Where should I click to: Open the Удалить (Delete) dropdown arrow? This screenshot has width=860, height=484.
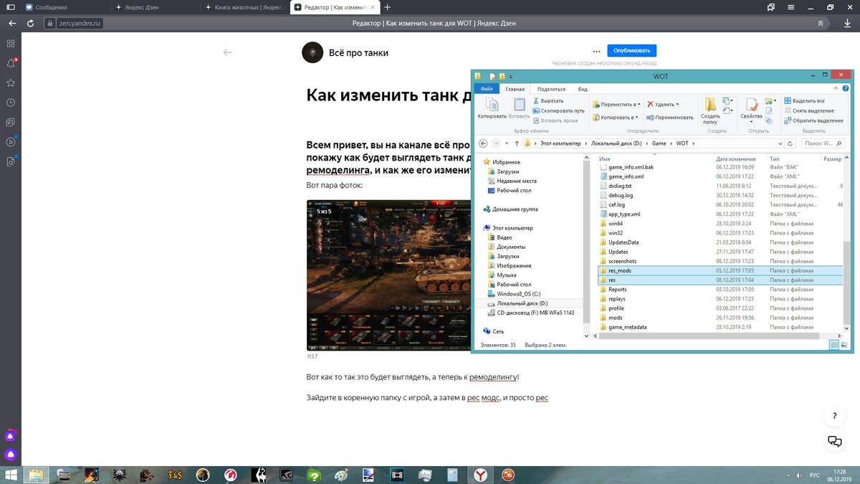click(677, 105)
